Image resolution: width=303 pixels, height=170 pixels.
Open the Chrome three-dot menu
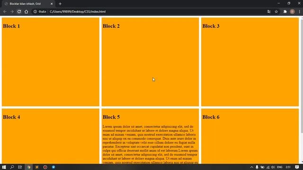[299, 11]
